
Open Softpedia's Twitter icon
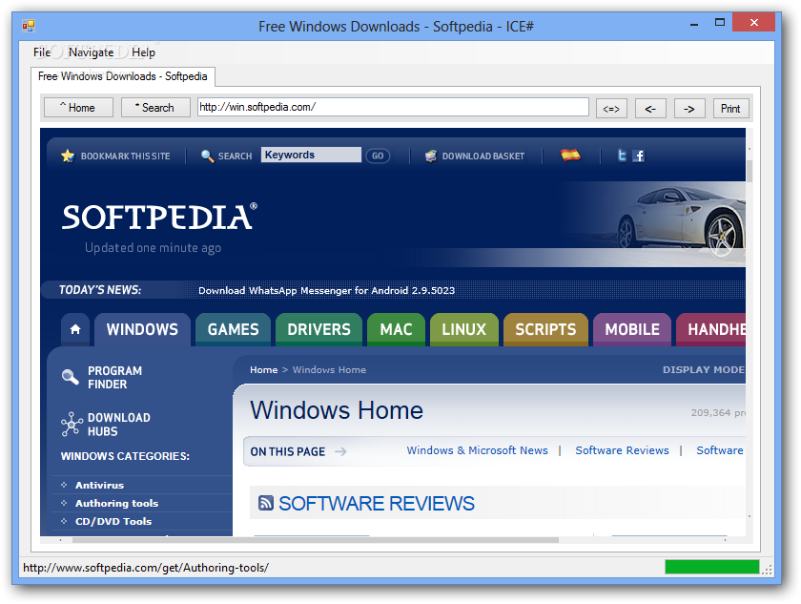621,156
